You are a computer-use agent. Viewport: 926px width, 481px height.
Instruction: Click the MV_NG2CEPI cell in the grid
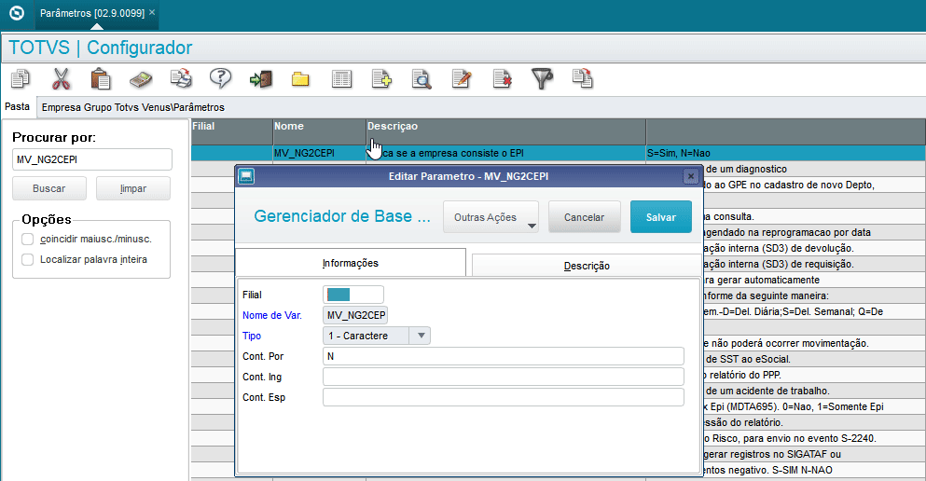pyautogui.click(x=319, y=153)
